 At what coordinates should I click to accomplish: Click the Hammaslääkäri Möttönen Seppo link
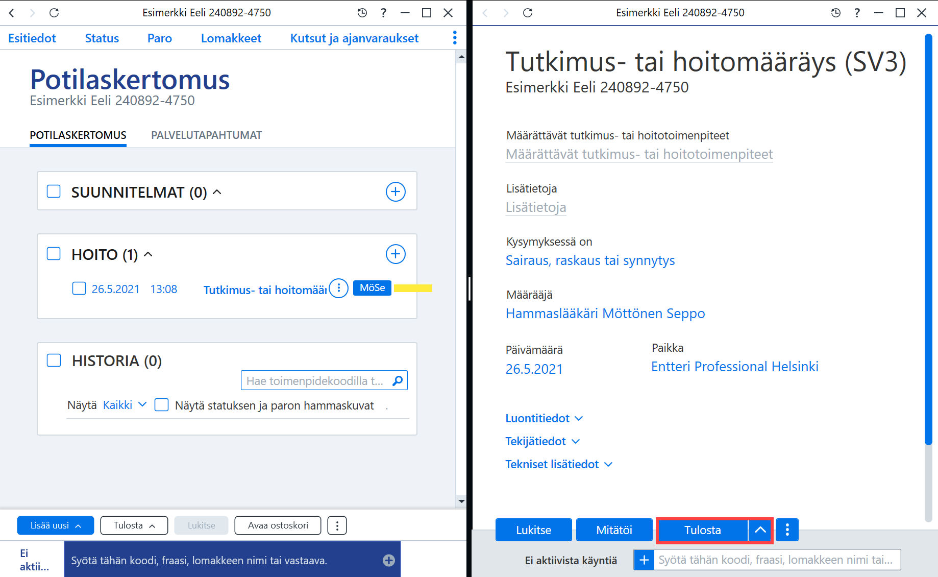[605, 314]
